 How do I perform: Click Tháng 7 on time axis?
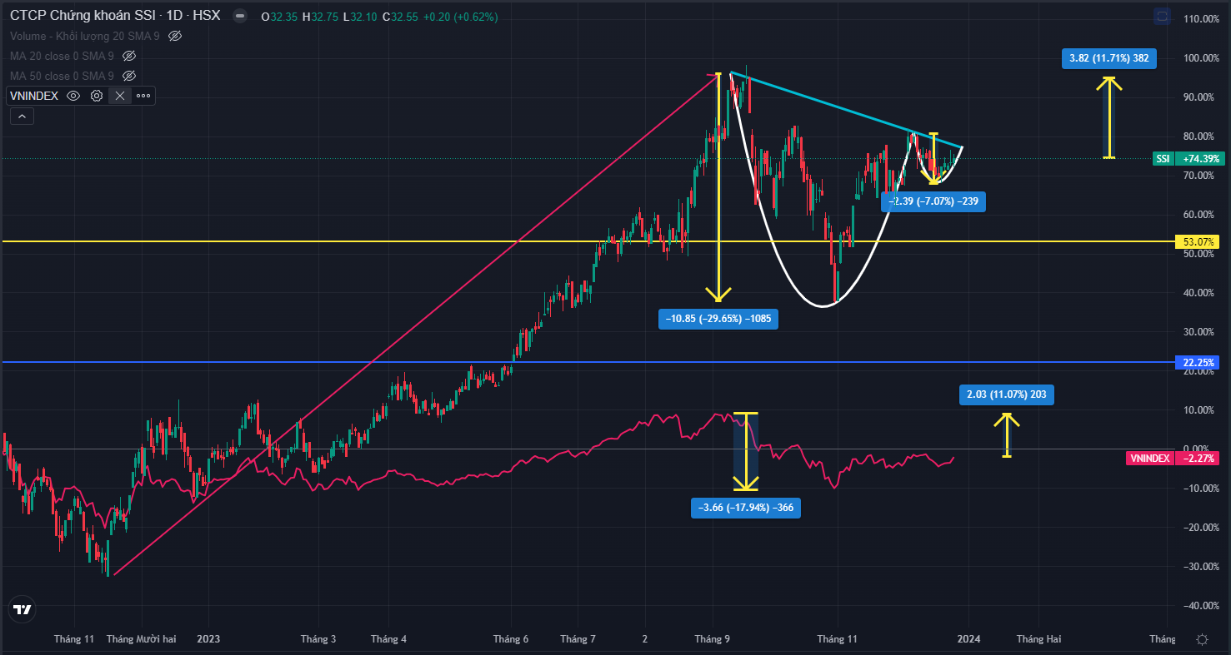(578, 639)
